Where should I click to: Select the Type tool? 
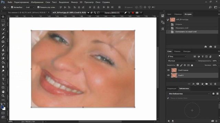(3, 79)
